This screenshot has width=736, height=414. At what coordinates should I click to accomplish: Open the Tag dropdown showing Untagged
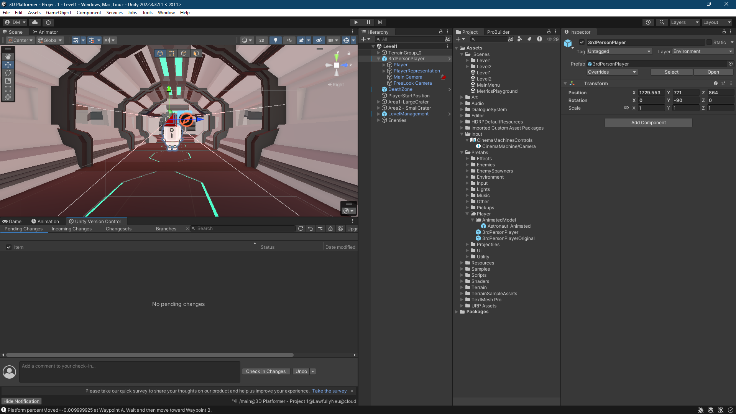click(619, 51)
